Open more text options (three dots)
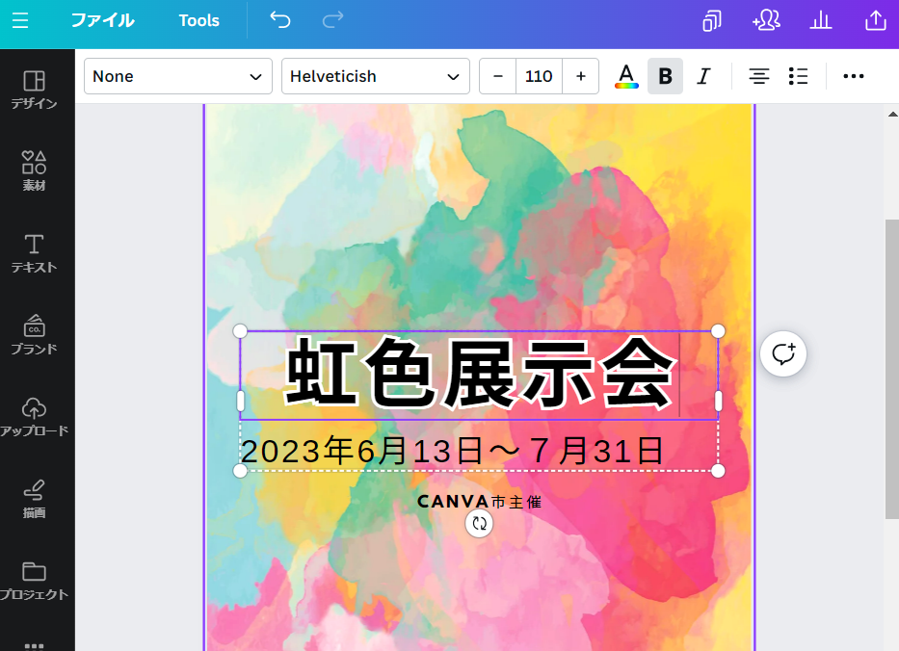Image resolution: width=899 pixels, height=651 pixels. pos(853,76)
